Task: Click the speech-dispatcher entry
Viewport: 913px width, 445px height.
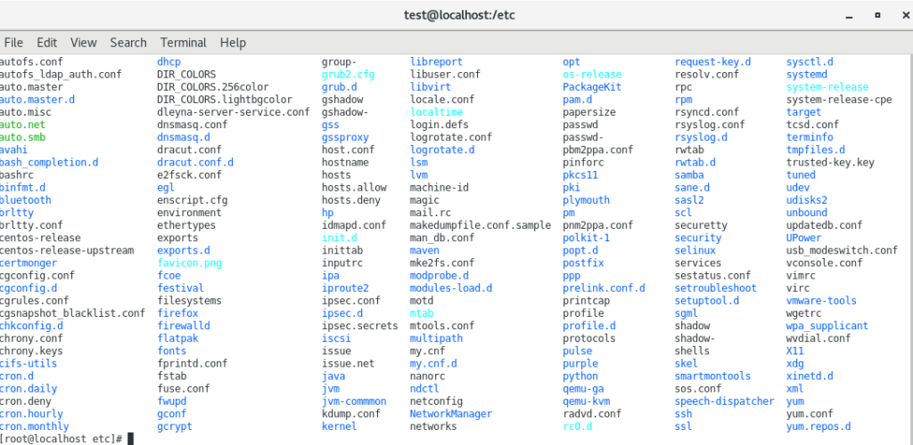Action: [x=725, y=401]
